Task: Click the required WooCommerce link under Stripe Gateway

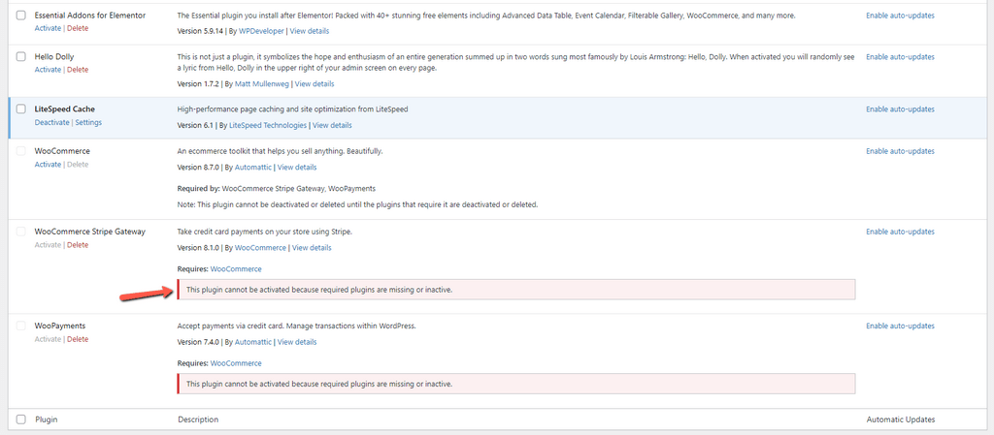Action: 236,269
